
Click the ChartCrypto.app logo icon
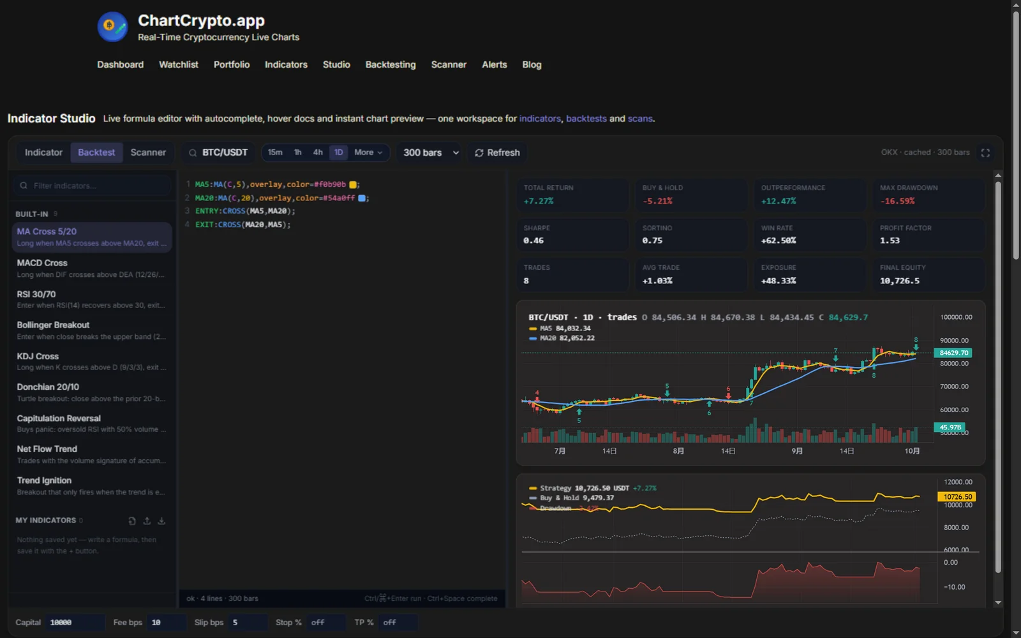(112, 27)
